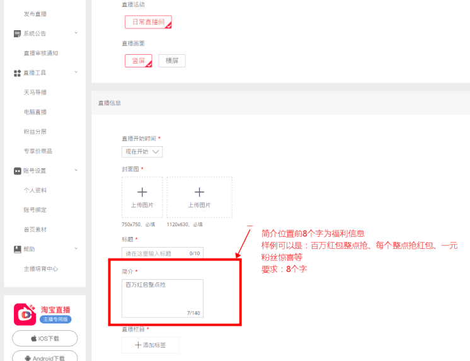Image resolution: width=470 pixels, height=361 pixels.
Task: Click the Android下载 button
Action: tap(45, 357)
